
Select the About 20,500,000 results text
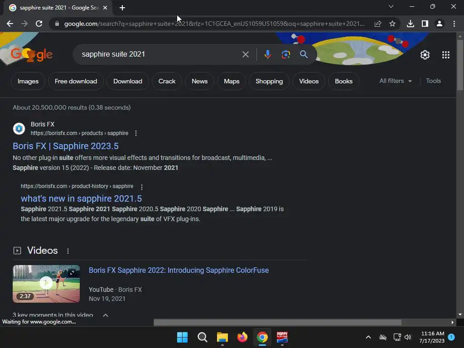pyautogui.click(x=71, y=107)
